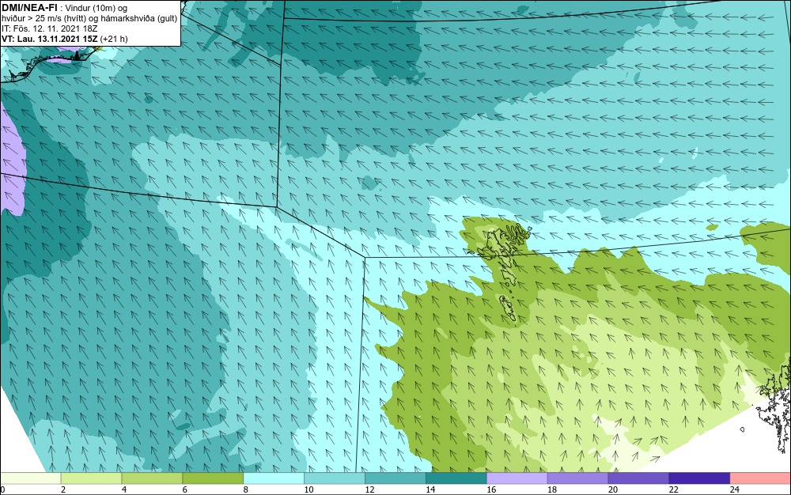
Task: Click the pink above-24 m/s legend swatch
Action: pyautogui.click(x=760, y=478)
